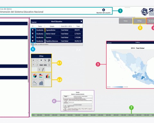Open the Cifras tab
Screen dimensions: 154x123
point(140,21)
